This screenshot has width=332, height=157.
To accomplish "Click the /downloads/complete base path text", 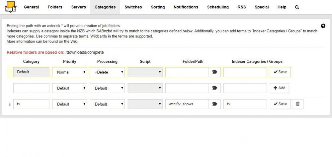I will [x=85, y=52].
